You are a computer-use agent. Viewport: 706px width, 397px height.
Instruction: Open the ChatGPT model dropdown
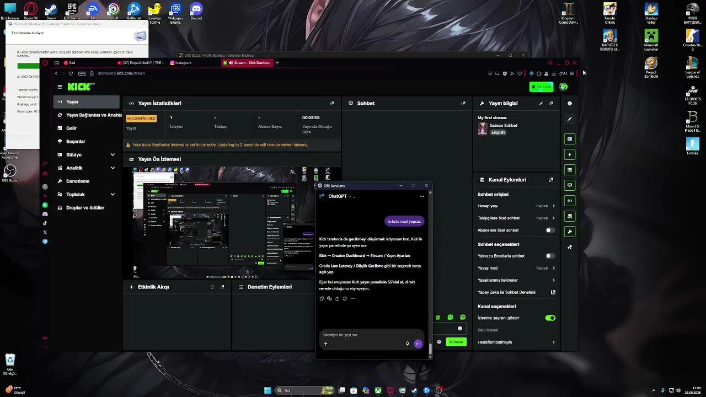click(x=340, y=196)
